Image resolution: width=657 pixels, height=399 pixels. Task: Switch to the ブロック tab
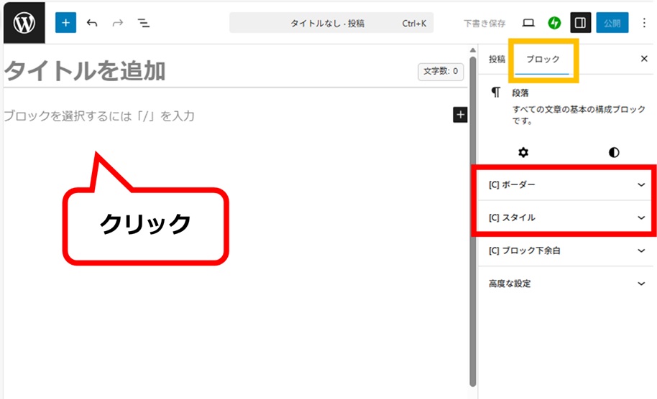point(543,60)
